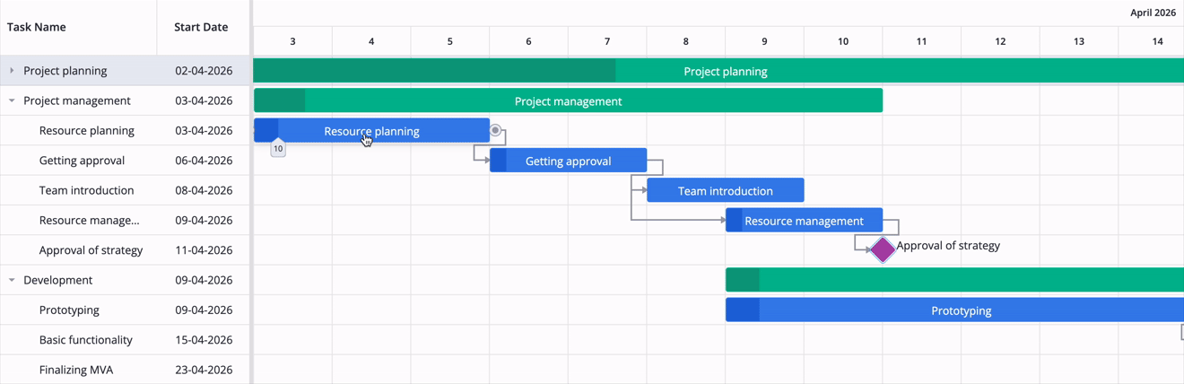Select the Resource planning task bar

click(x=371, y=131)
